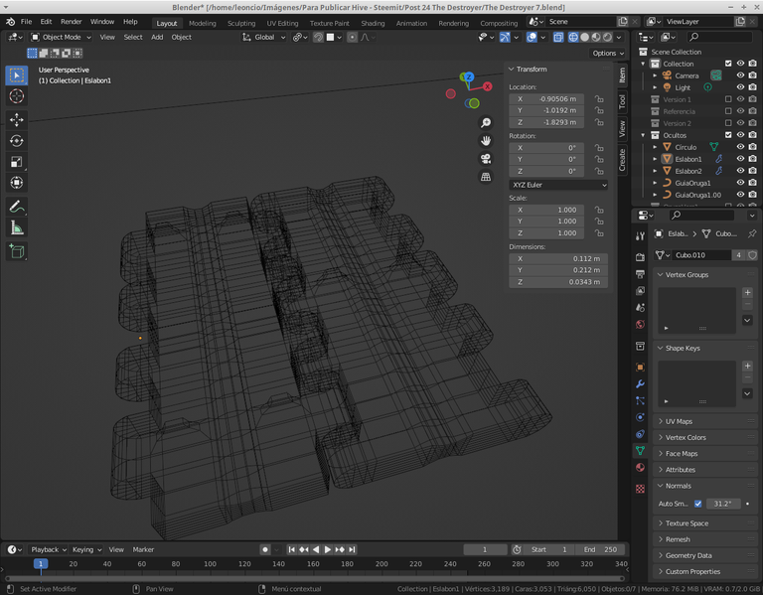Add a new vertex group plus button
763x595 pixels.
tap(747, 292)
